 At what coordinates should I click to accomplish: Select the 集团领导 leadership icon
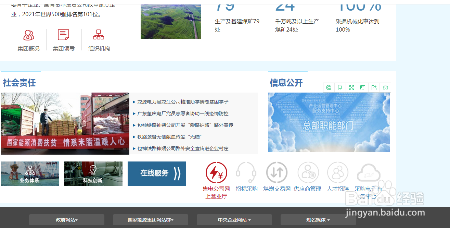63,34
